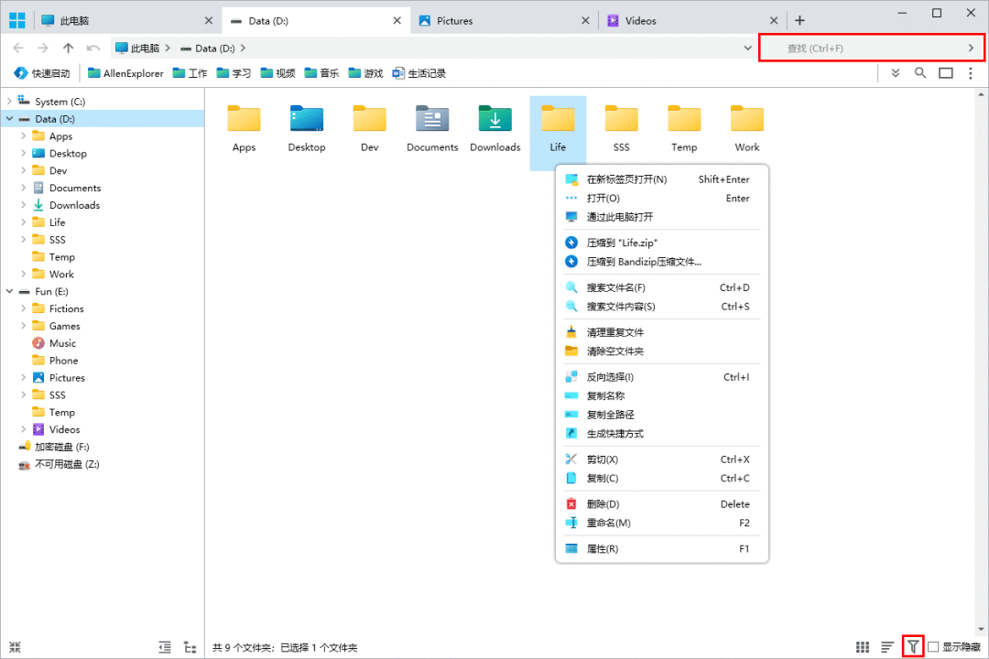Open the search magnifier icon on the toolbar
This screenshot has width=989, height=659.
pos(920,73)
